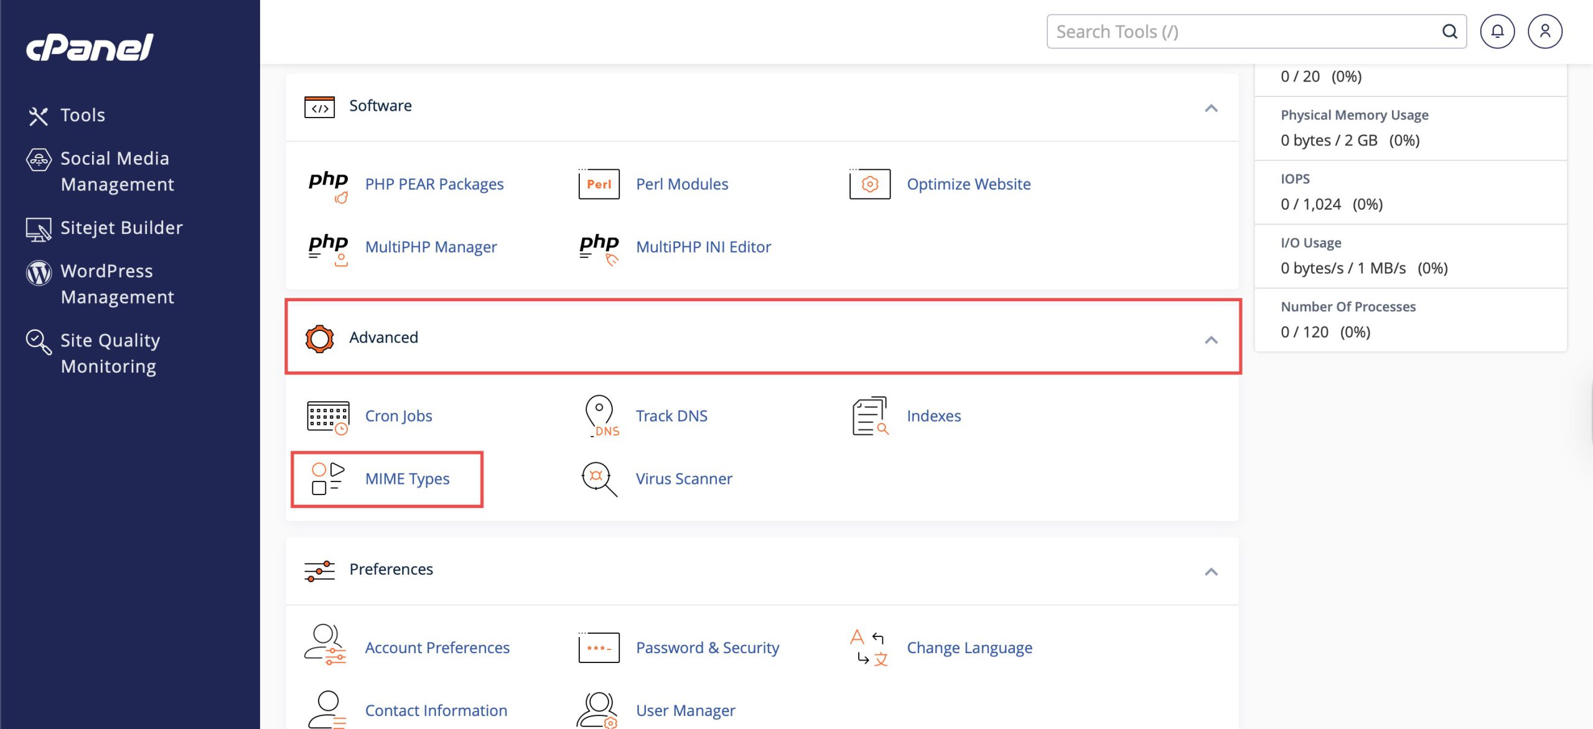Viewport: 1593px width, 729px height.
Task: Click the Virus Scanner magnifier icon
Action: [x=598, y=478]
